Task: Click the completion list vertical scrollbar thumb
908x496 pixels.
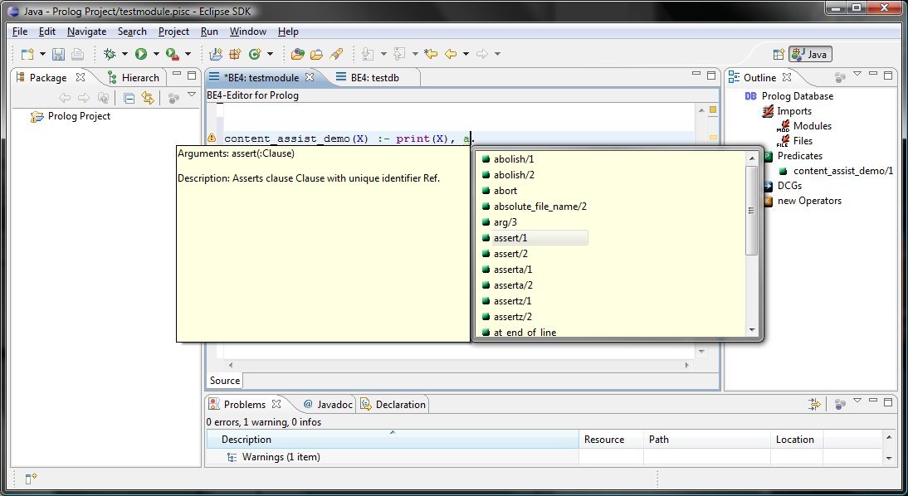Action: [x=752, y=210]
